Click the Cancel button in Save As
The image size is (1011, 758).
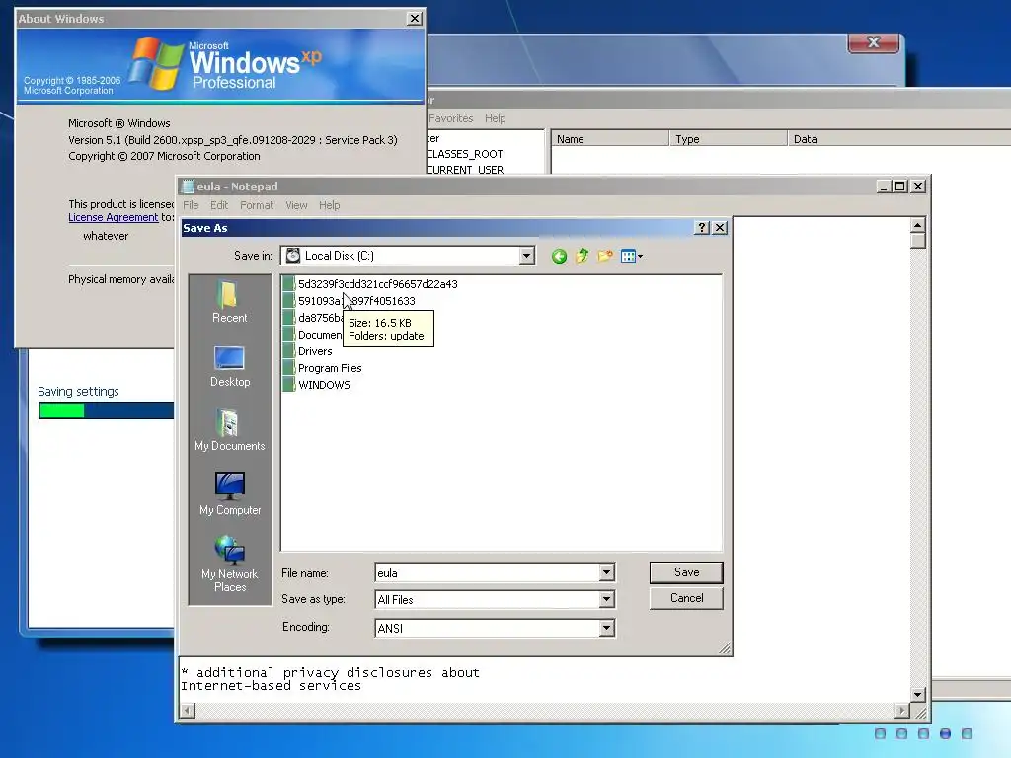(x=687, y=598)
